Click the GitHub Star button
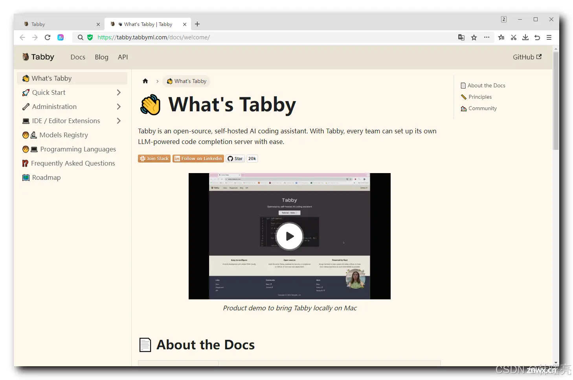This screenshot has height=380, width=573. [x=235, y=159]
